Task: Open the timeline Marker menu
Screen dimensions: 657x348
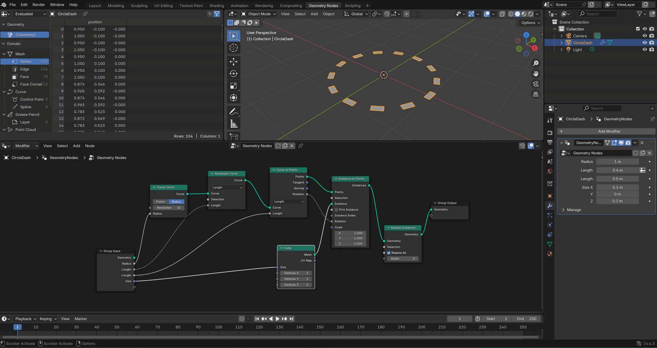Action: pos(80,319)
